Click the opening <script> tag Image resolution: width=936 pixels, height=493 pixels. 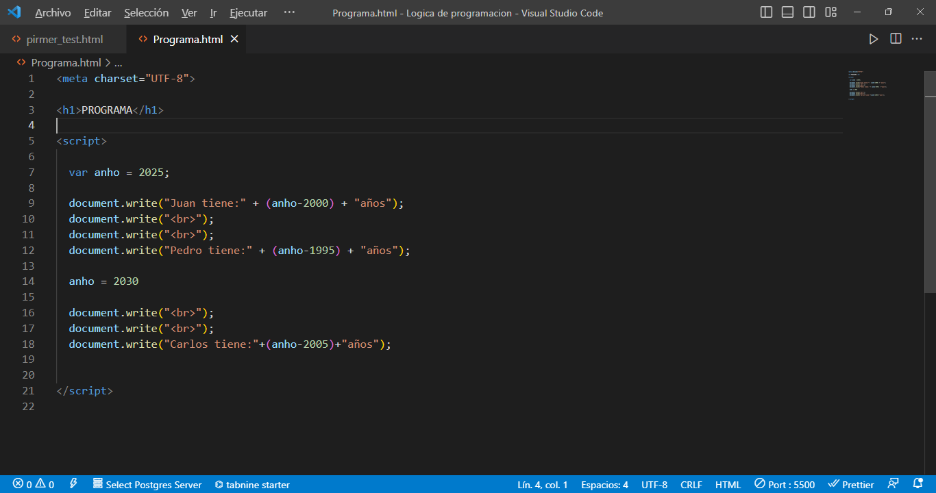82,141
